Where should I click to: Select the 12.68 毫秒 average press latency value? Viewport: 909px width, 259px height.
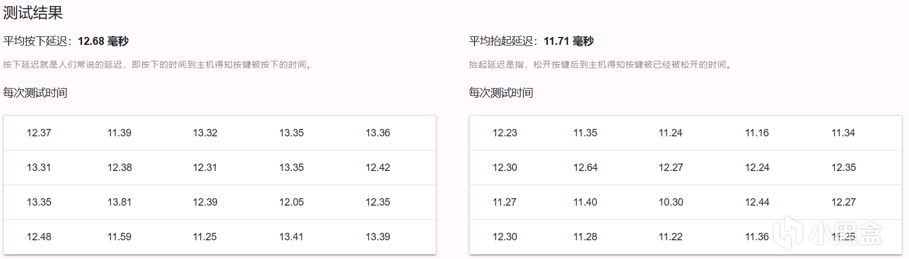pos(103,41)
